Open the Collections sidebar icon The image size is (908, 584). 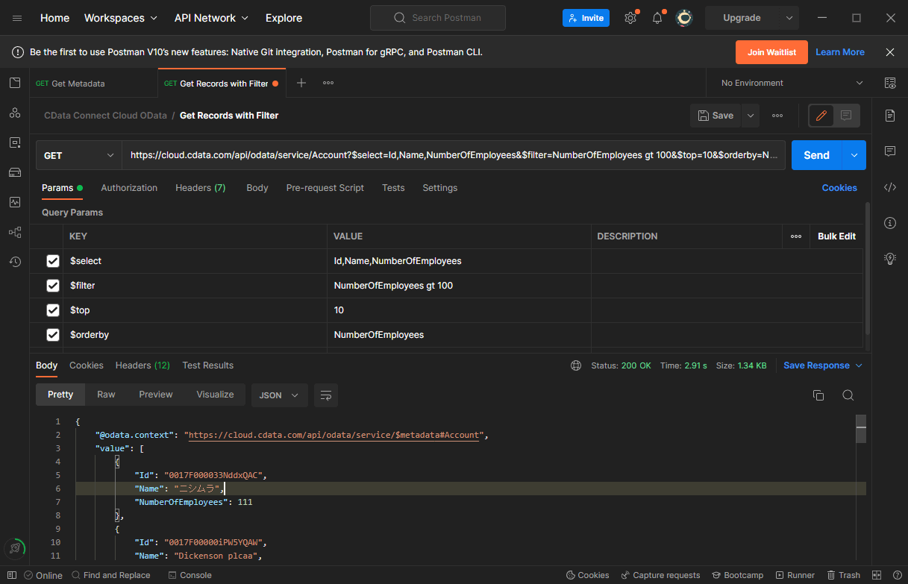point(15,83)
